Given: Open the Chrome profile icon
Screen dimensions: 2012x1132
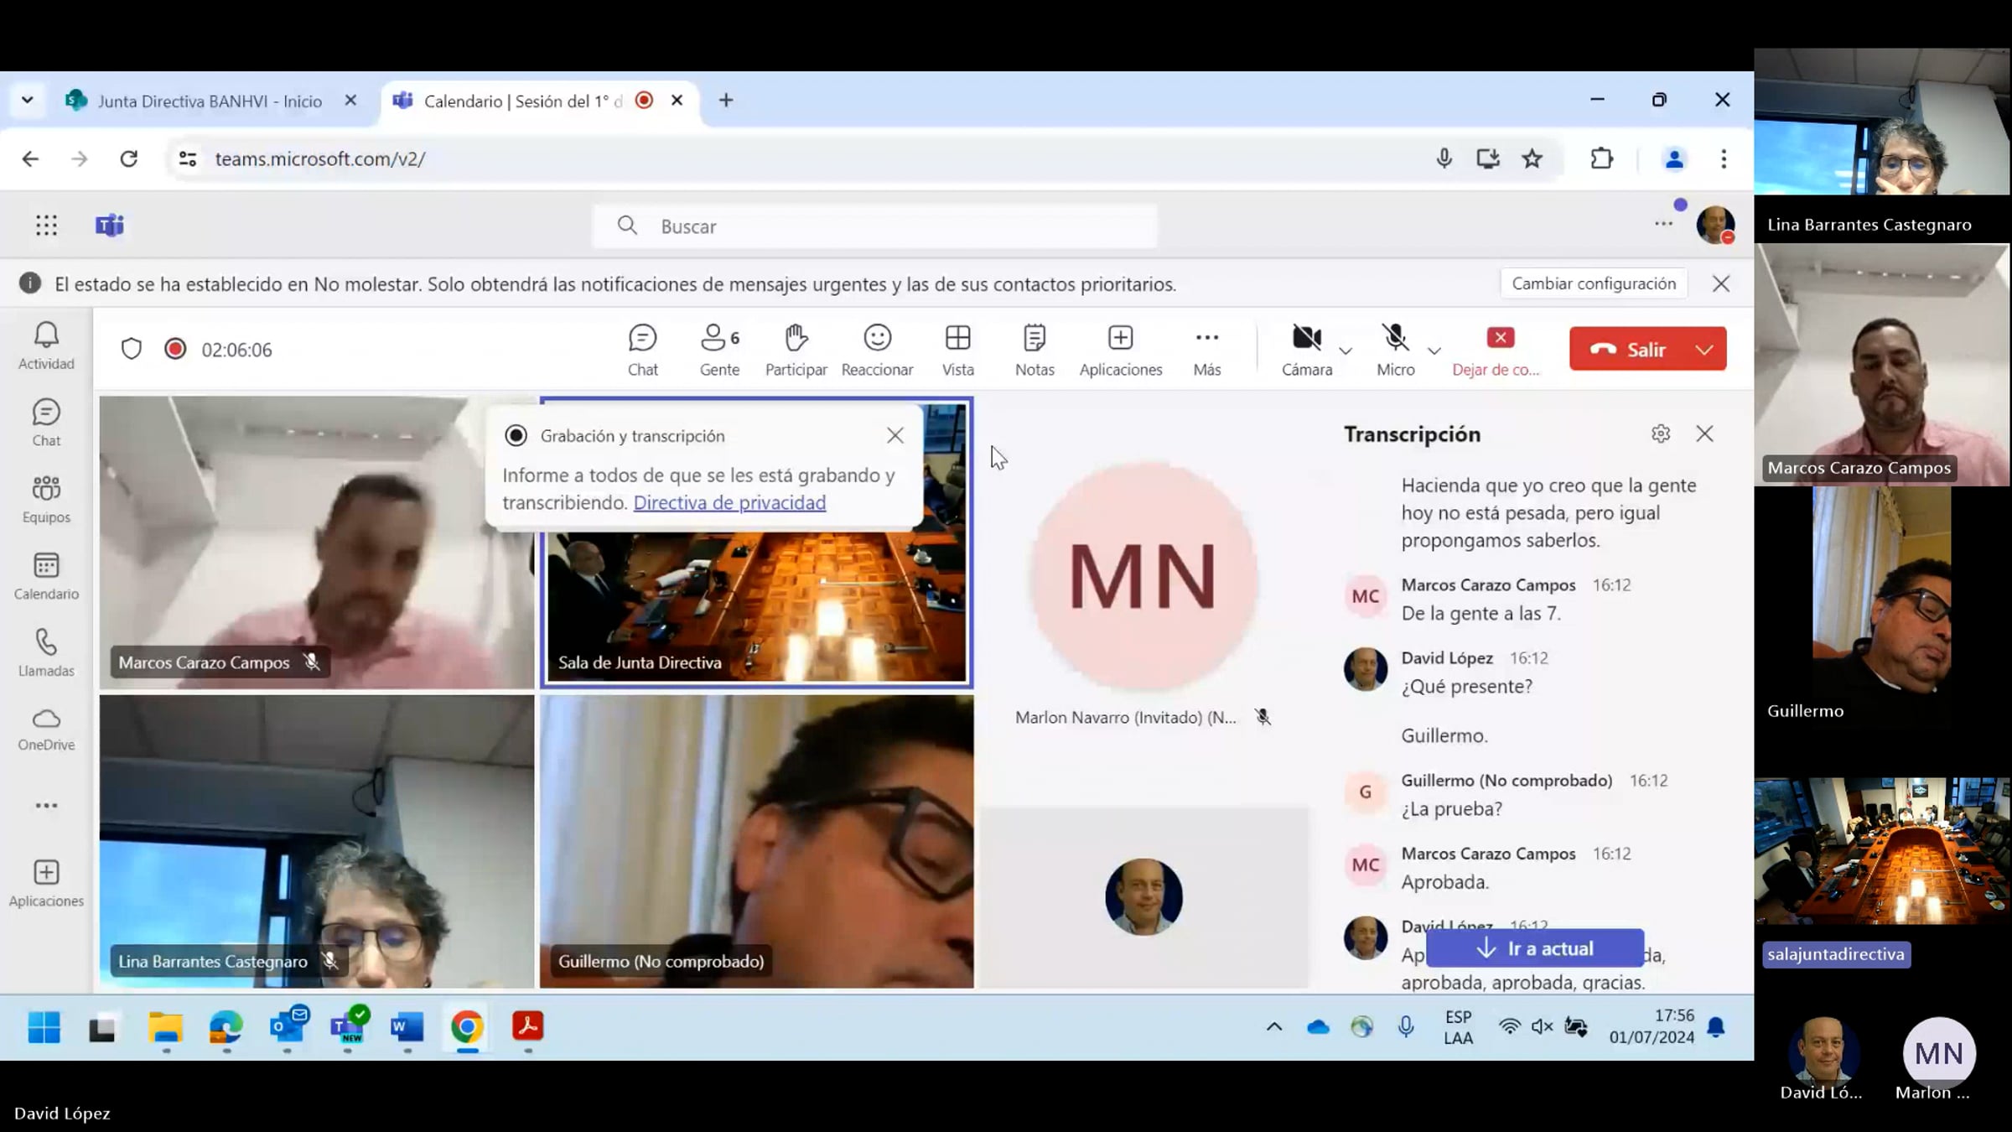Looking at the screenshot, I should pos(1674,158).
